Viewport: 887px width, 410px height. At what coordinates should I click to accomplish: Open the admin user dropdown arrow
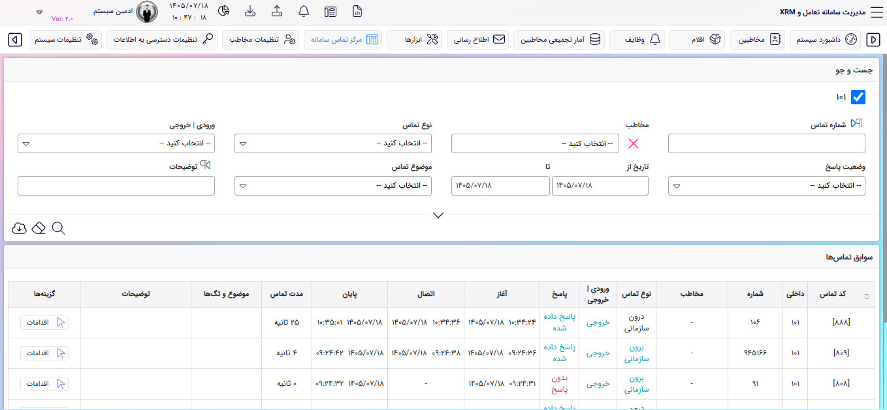pyautogui.click(x=39, y=12)
